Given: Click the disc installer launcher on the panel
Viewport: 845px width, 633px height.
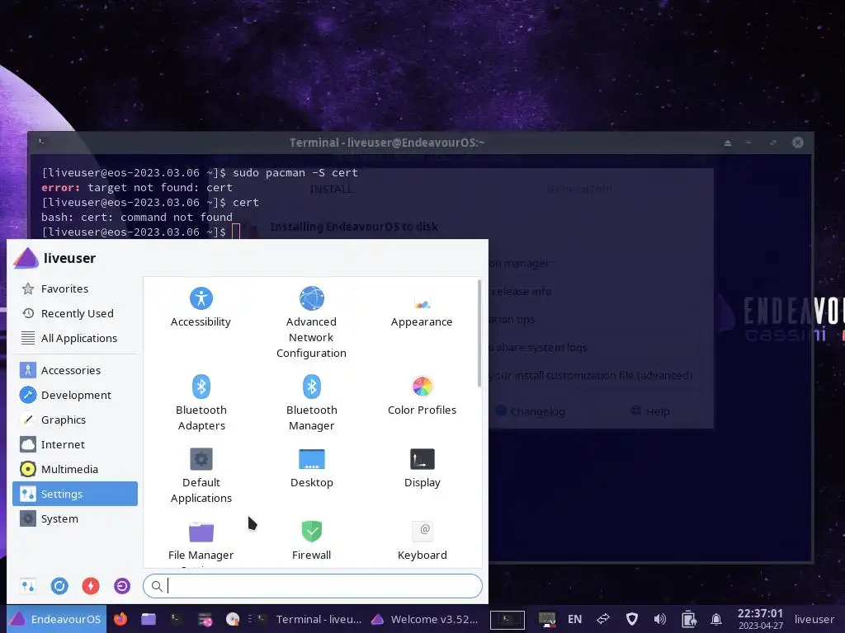Looking at the screenshot, I should pos(233,619).
